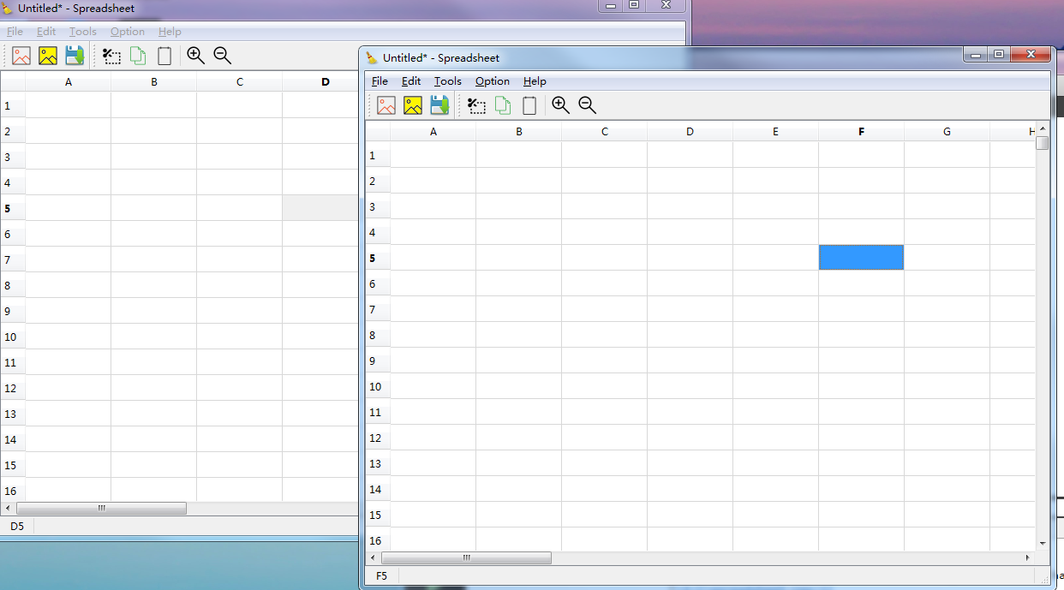Click the vertical scrollbar thumb in front window
Screen dimensions: 1064x590
click(1043, 142)
